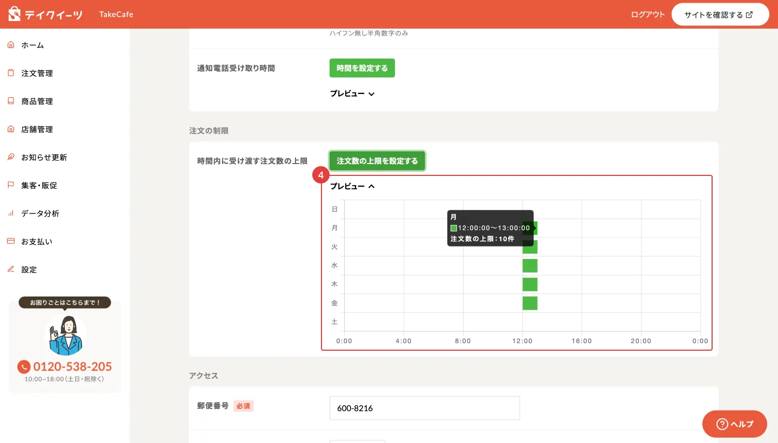The width and height of the screenshot is (778, 443).
Task: Click the feather icon for お知らせ更新
Action: [x=11, y=158]
